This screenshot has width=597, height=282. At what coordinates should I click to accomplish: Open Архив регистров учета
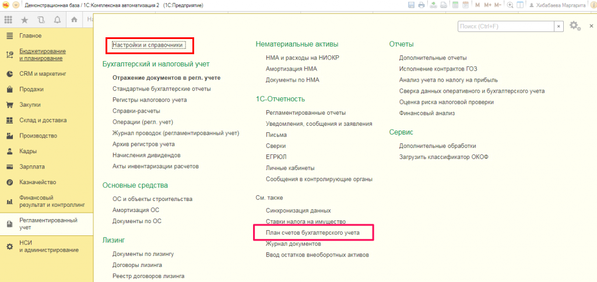tap(143, 144)
